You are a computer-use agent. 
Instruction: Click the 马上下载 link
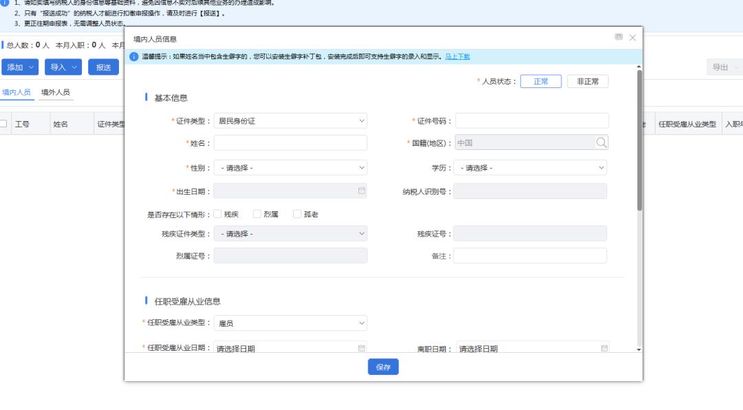(x=457, y=56)
